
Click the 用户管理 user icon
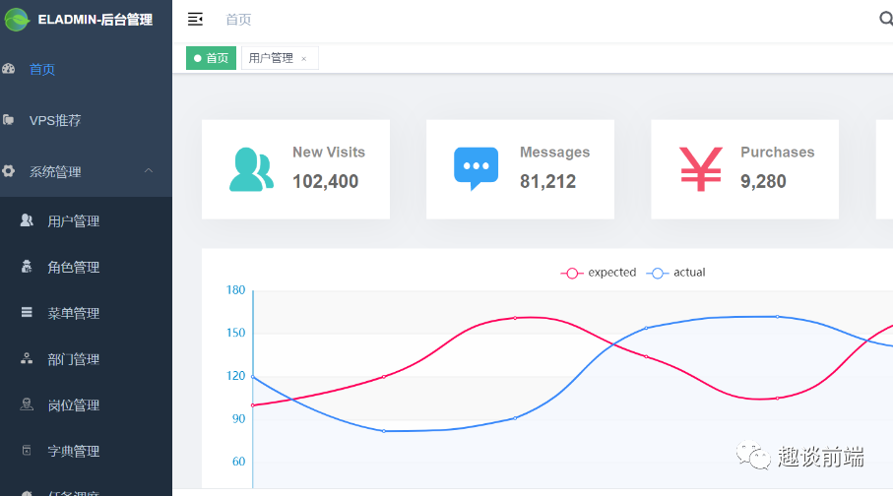coord(27,220)
